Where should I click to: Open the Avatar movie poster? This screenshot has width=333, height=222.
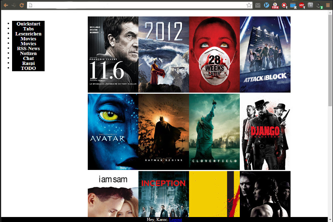(x=113, y=132)
